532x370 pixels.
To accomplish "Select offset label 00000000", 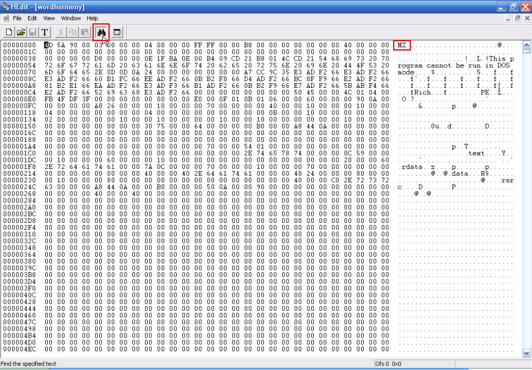I will pos(19,45).
